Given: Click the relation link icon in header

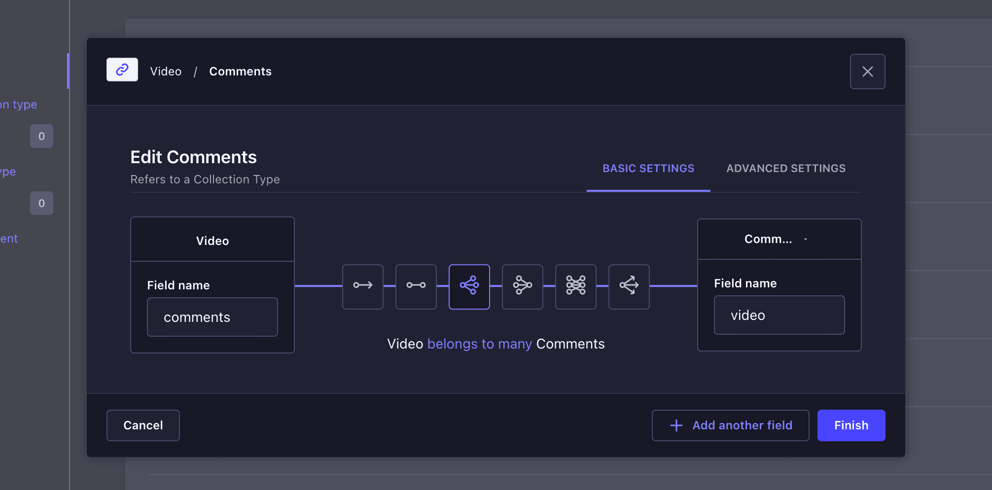Looking at the screenshot, I should (122, 70).
